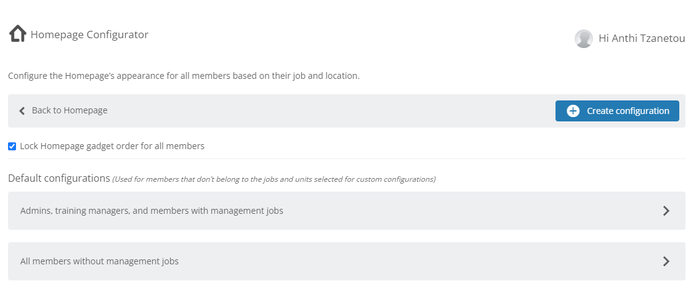
Task: Click the Create configuration button label
Action: click(x=628, y=111)
